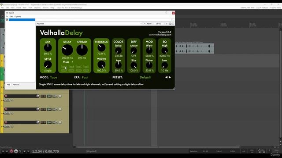Click the volume knob on track 6
Viewport: 282px width, 158px height.
(x=38, y=96)
